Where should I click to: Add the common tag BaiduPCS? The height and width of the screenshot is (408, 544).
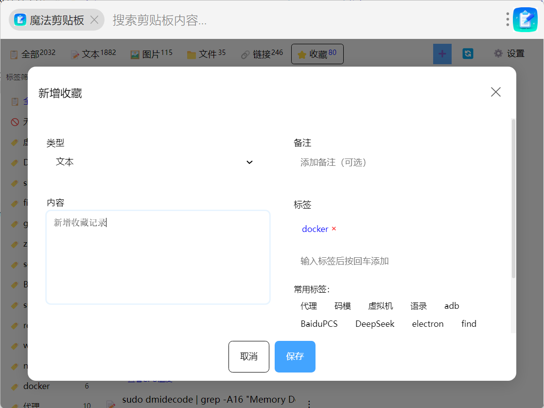319,324
